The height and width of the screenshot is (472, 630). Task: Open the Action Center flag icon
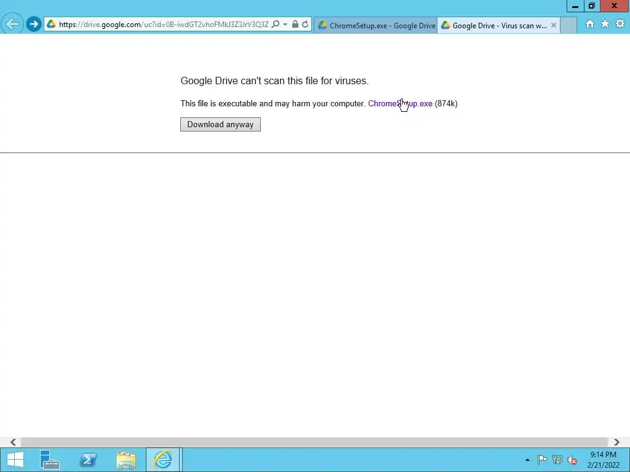tap(542, 460)
